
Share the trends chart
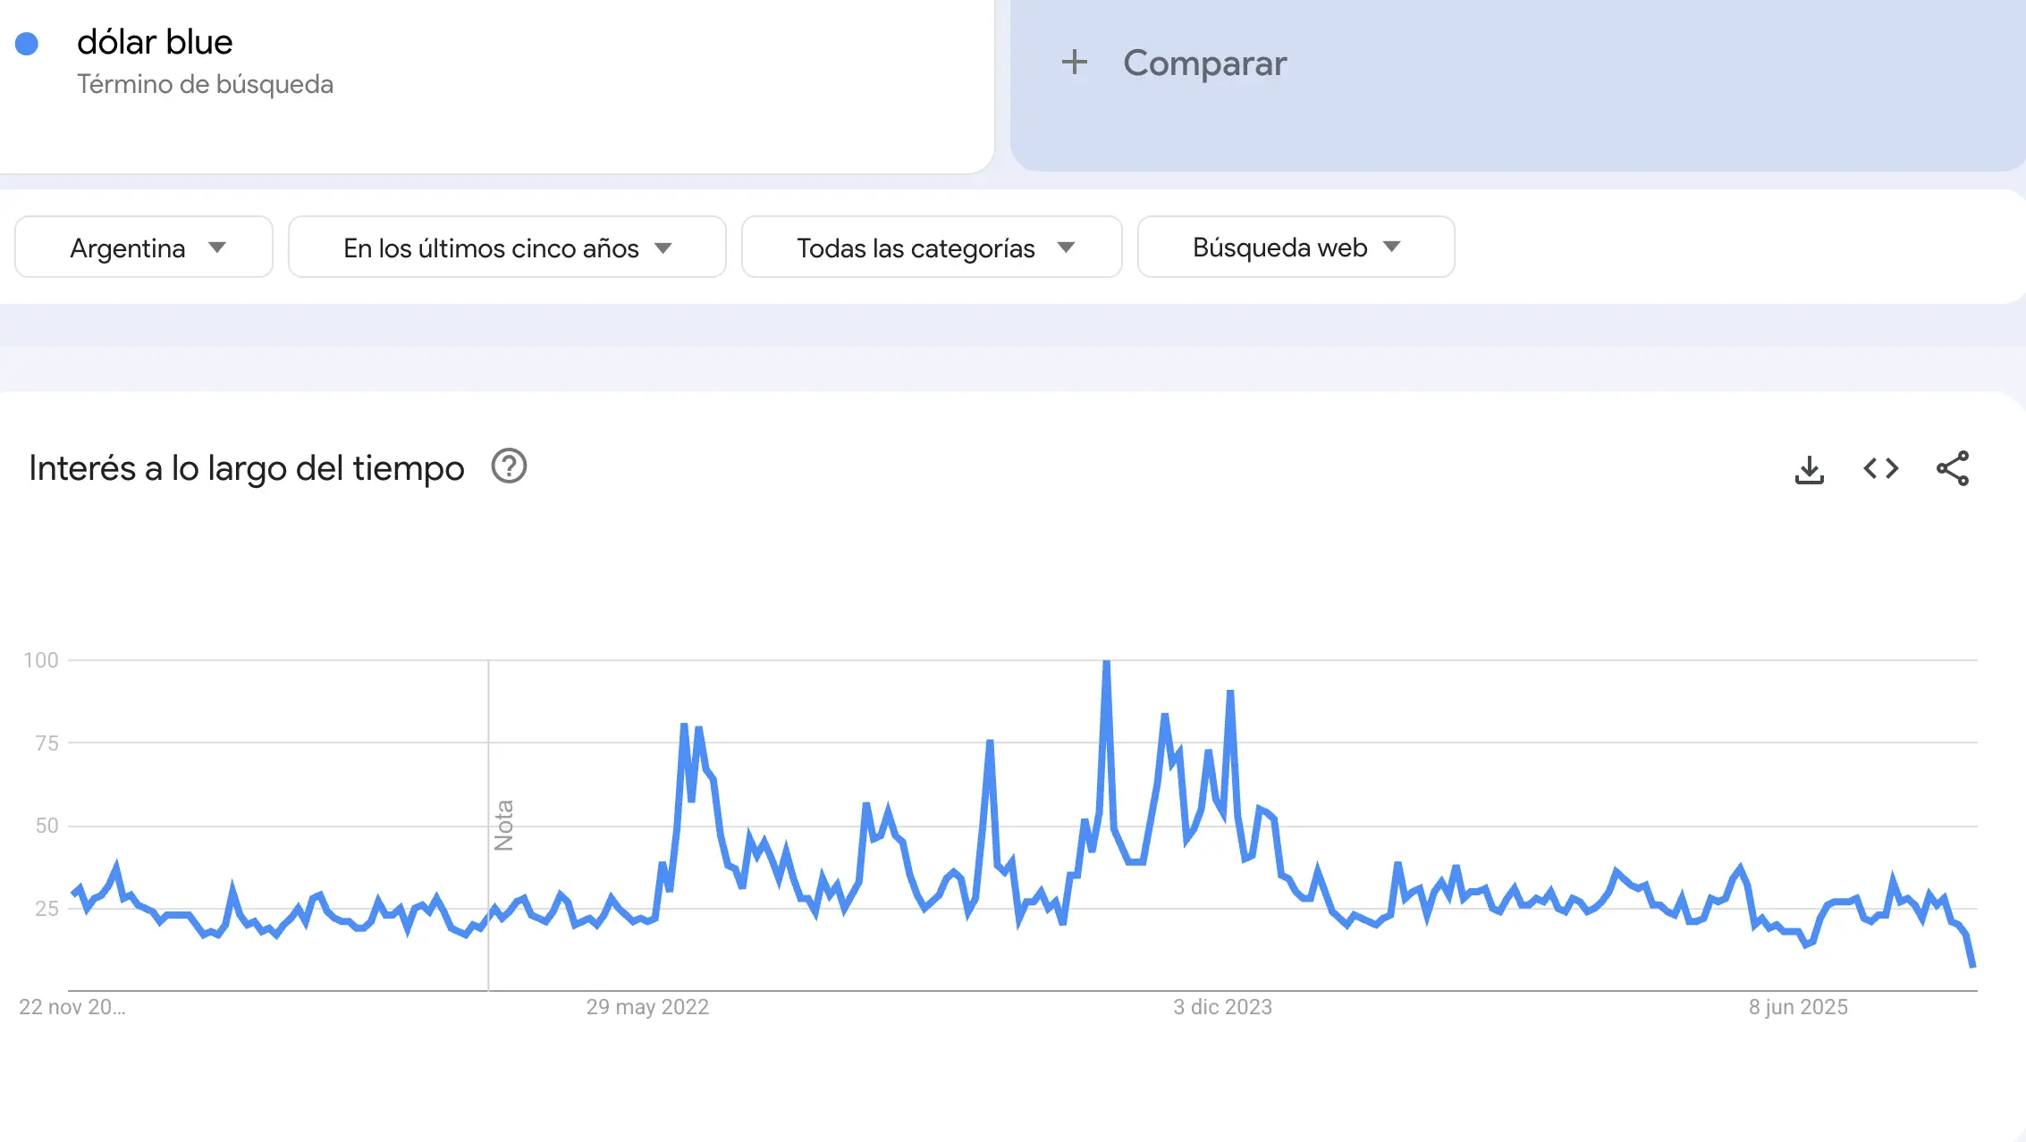coord(1953,467)
